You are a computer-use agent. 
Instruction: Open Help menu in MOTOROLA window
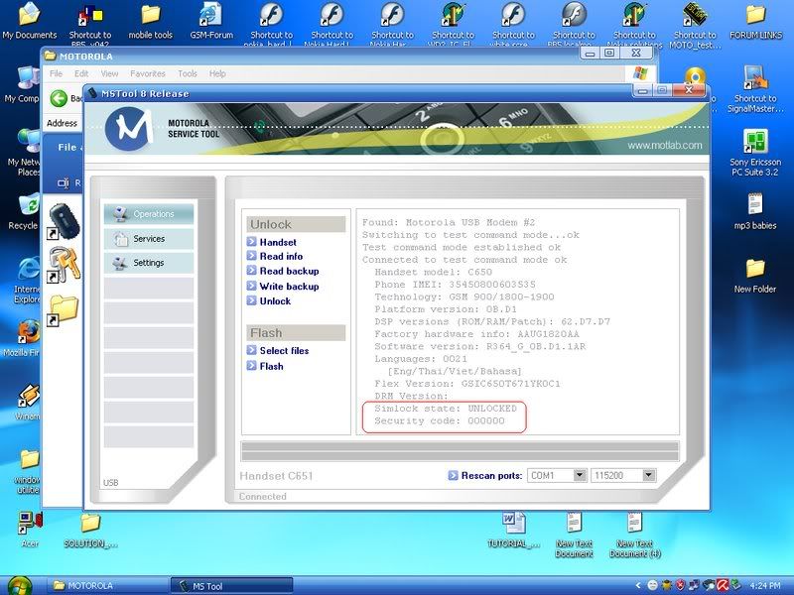(x=217, y=73)
